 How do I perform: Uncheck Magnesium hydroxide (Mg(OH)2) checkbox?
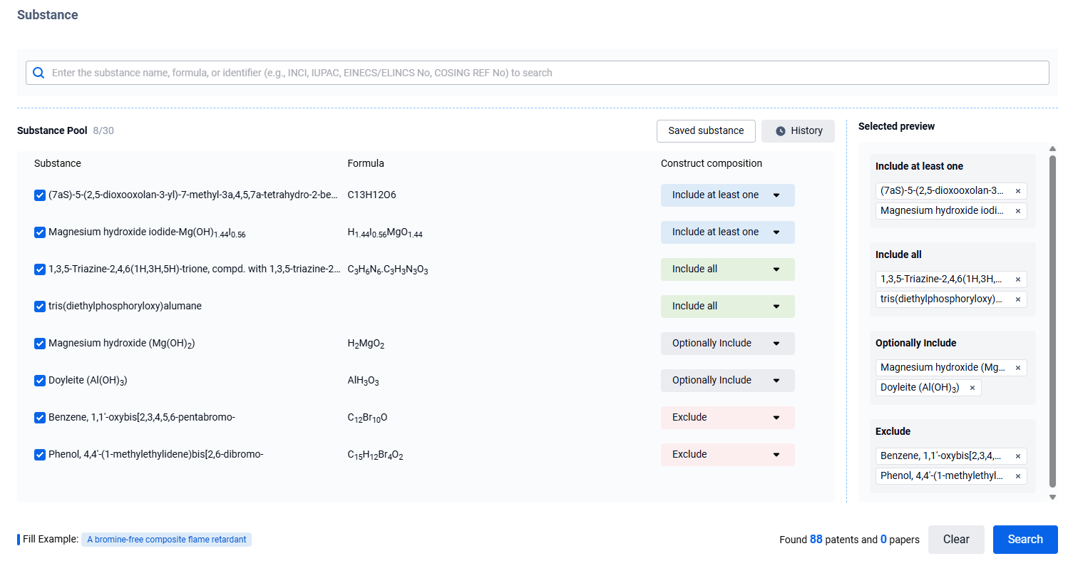pos(40,344)
